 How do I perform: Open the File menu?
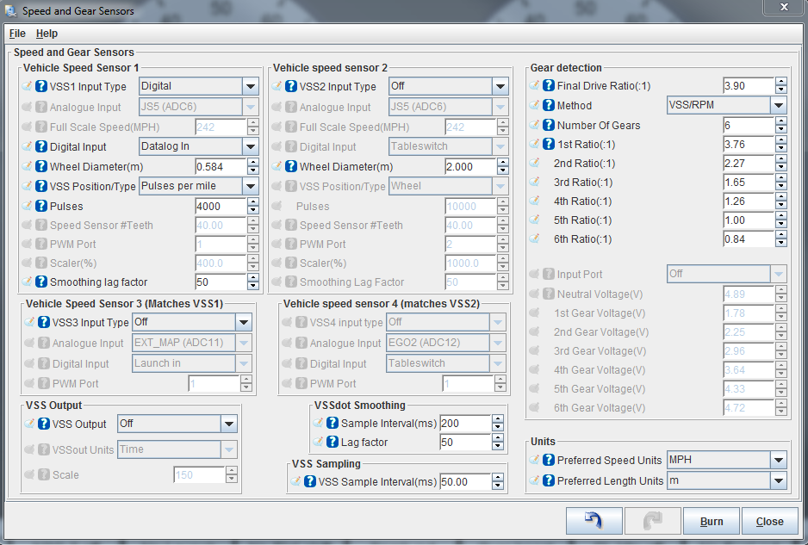pyautogui.click(x=17, y=34)
